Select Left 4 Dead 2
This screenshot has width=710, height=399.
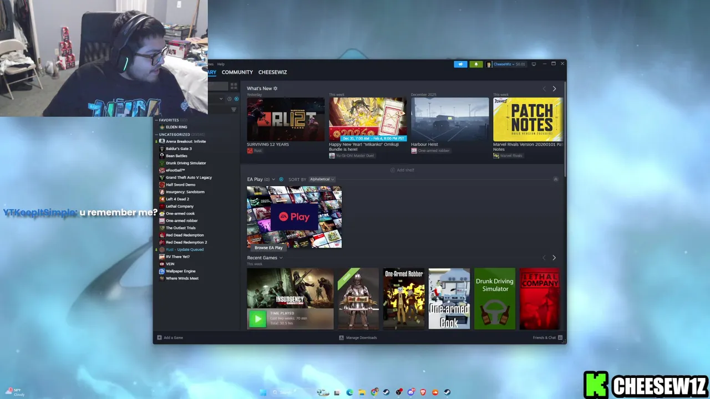tap(177, 199)
